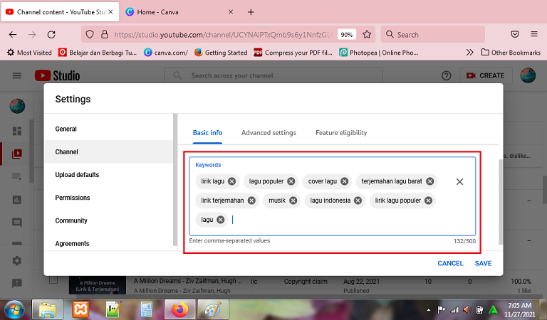
Task: Select General in the Settings menu
Action: tap(109, 129)
